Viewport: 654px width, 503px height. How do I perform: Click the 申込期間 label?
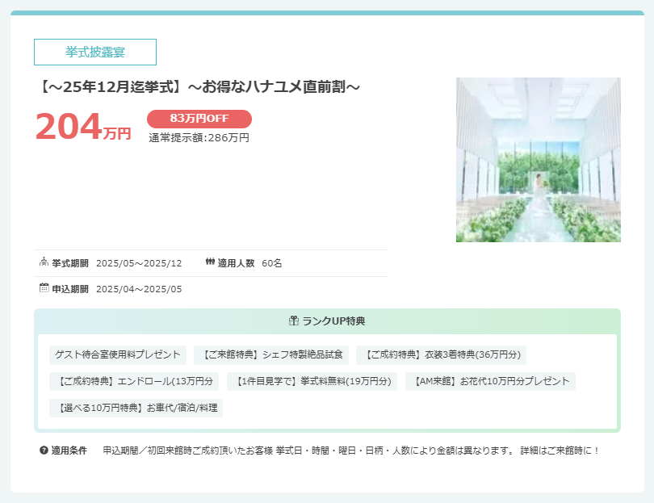tap(70, 289)
